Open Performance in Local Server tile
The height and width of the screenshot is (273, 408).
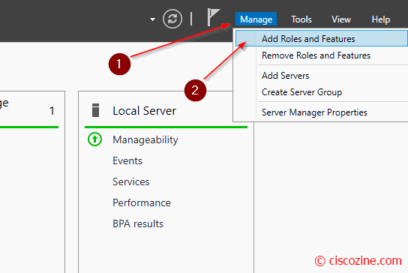click(142, 202)
